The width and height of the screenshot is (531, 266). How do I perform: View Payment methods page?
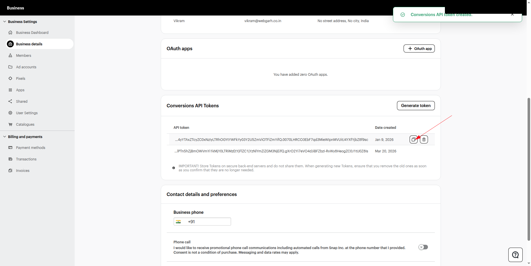tap(31, 147)
